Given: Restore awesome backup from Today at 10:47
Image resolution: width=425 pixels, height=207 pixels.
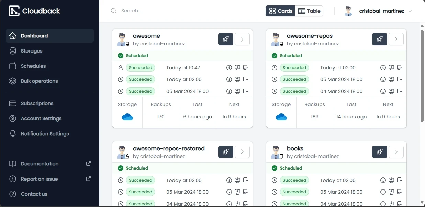Looking at the screenshot, I should click(x=246, y=68).
